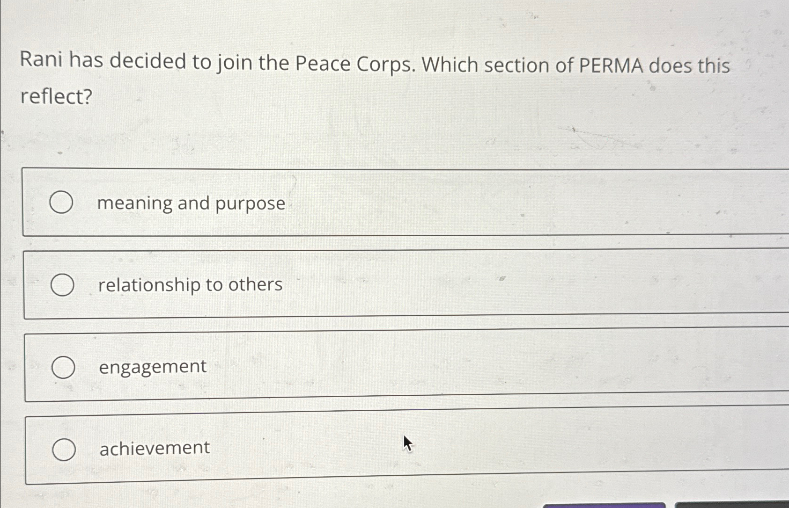Click the word 'reflect?' in the prompt
The height and width of the screenshot is (508, 789).
click(x=56, y=97)
